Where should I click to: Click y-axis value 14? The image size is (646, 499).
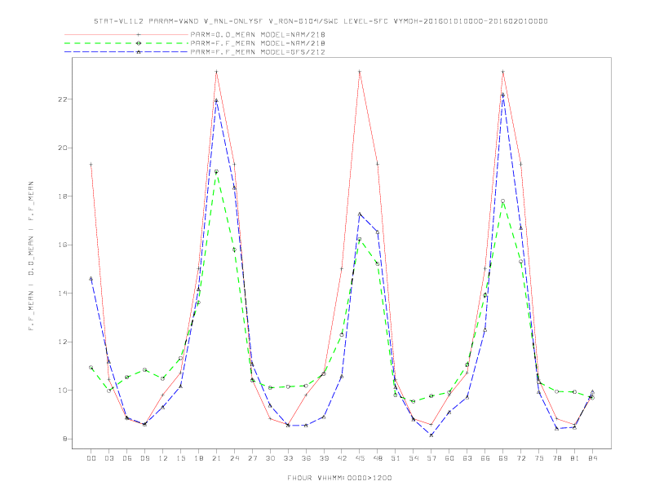[x=62, y=294]
